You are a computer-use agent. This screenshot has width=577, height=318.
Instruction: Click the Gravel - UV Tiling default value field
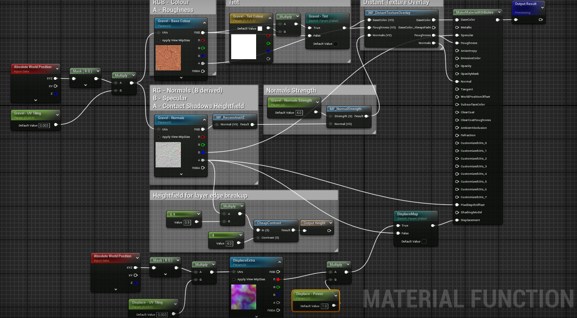point(44,126)
